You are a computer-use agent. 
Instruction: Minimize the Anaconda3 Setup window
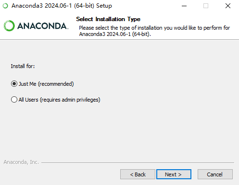pos(184,6)
